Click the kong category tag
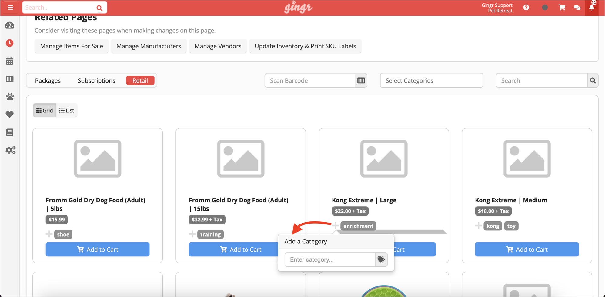This screenshot has width=605, height=297. tap(493, 226)
